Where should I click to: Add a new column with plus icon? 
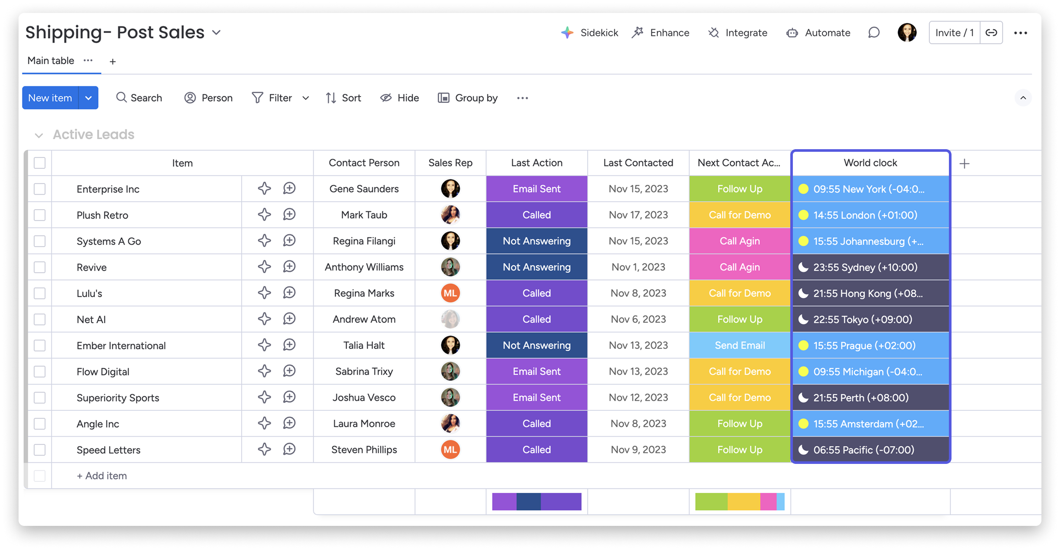pyautogui.click(x=964, y=164)
